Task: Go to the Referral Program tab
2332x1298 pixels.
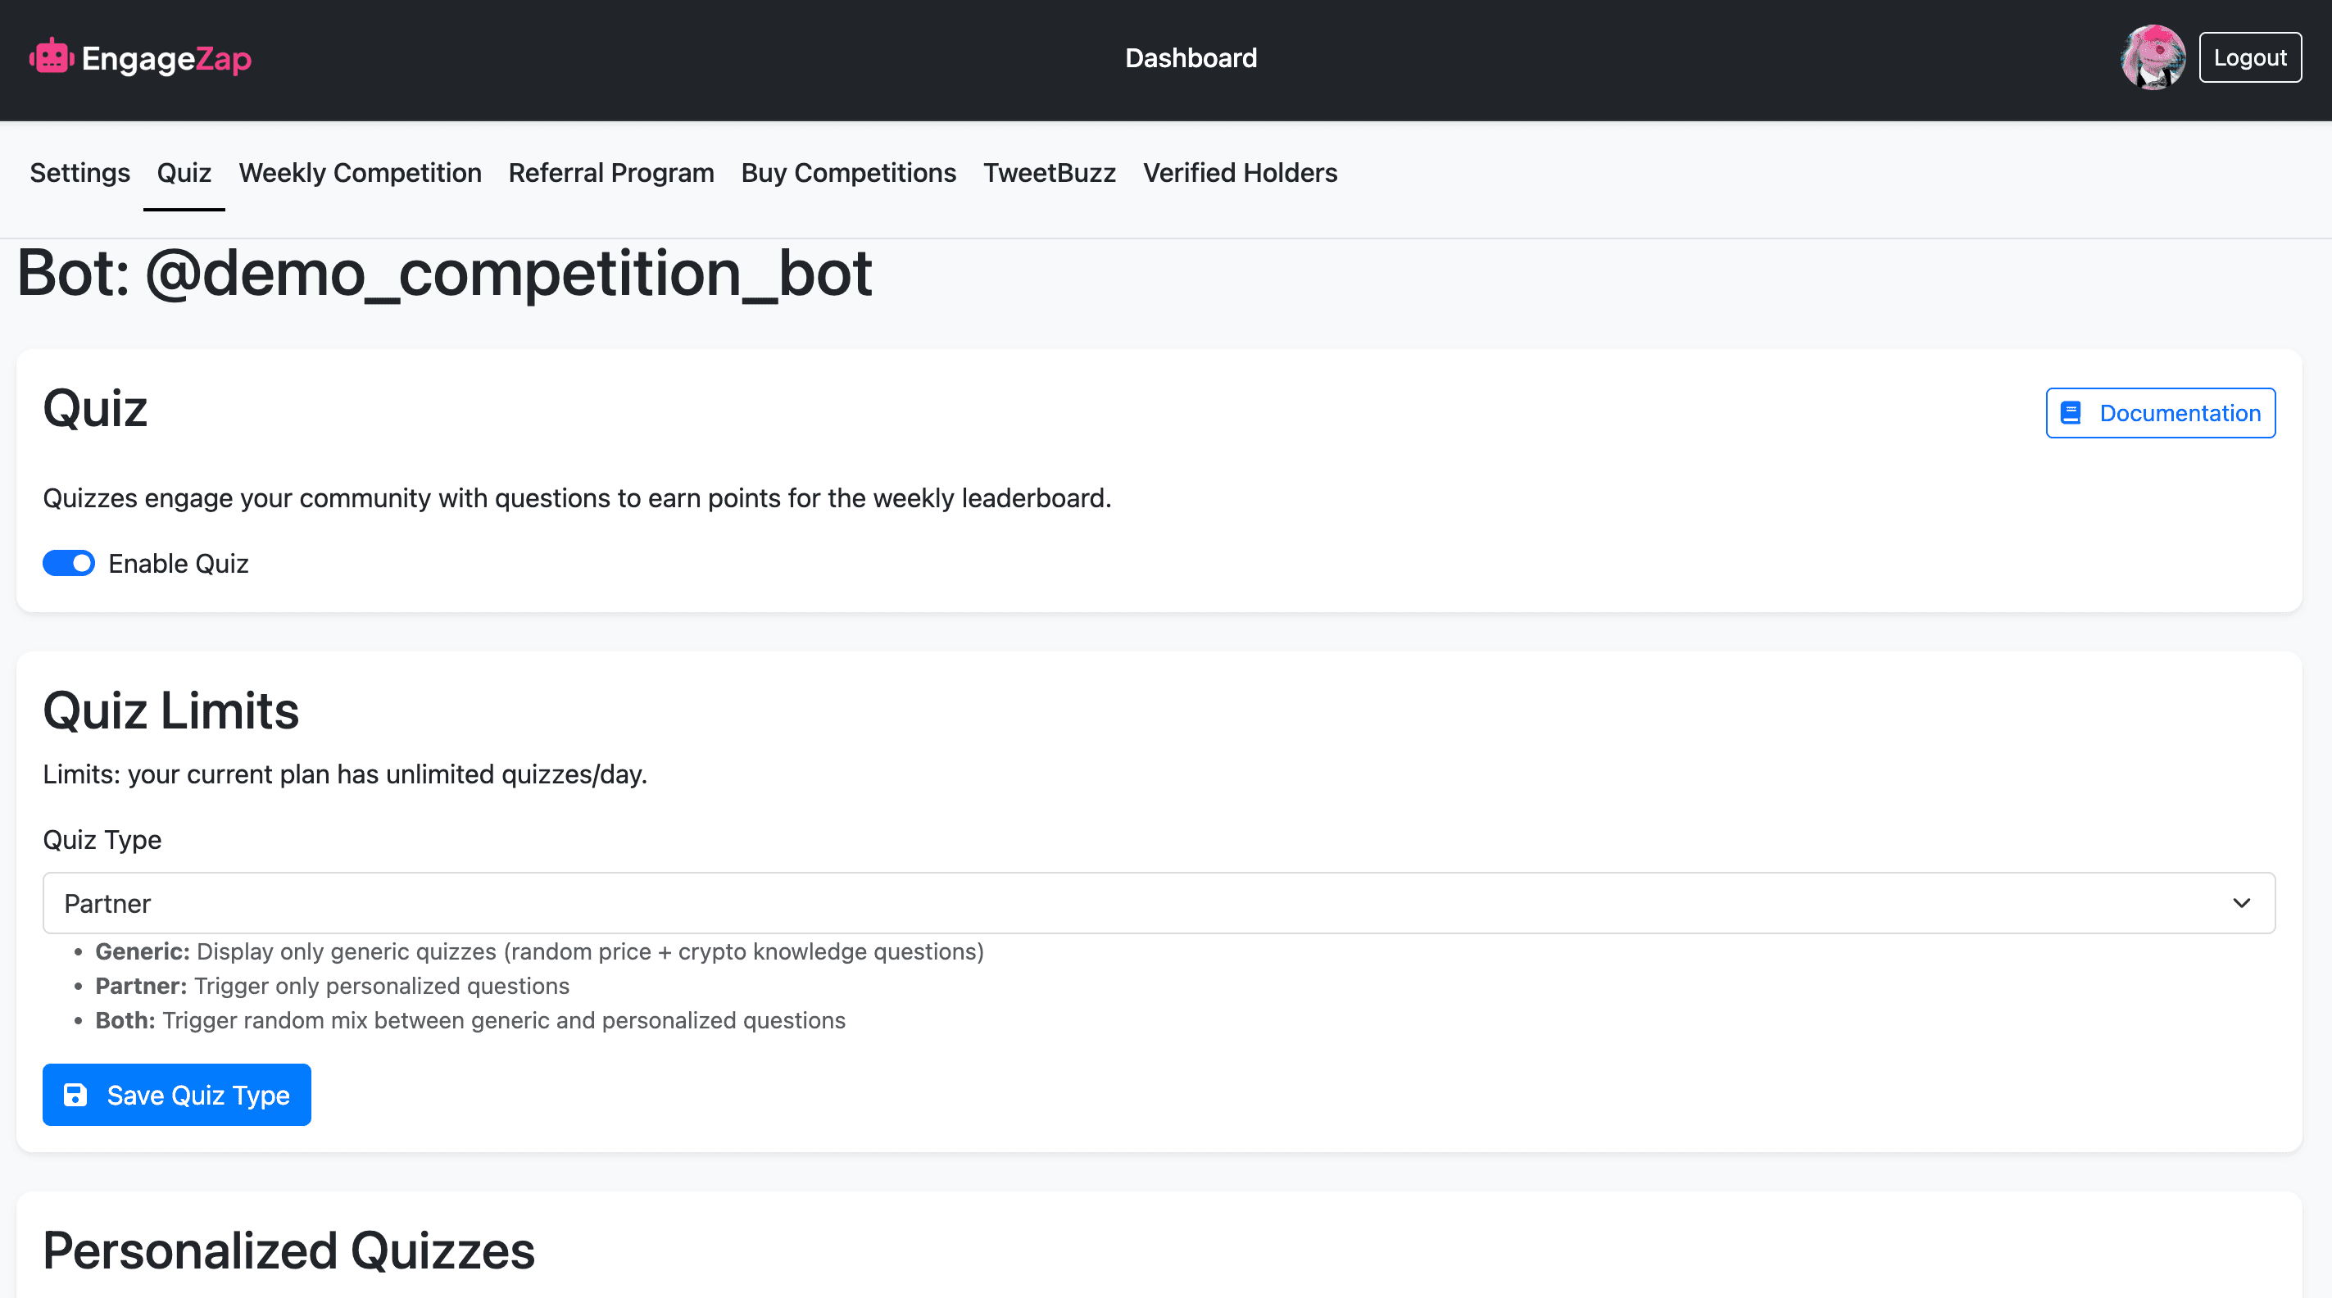Action: 611,173
